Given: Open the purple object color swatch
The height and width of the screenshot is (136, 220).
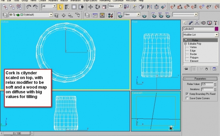Looking at the screenshot, I should (216, 29).
